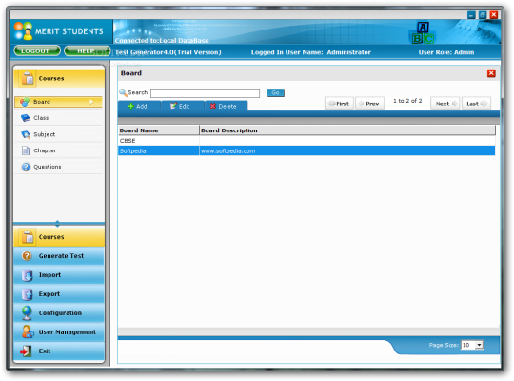This screenshot has width=514, height=381.
Task: Click the Exit door icon
Action: pos(26,351)
